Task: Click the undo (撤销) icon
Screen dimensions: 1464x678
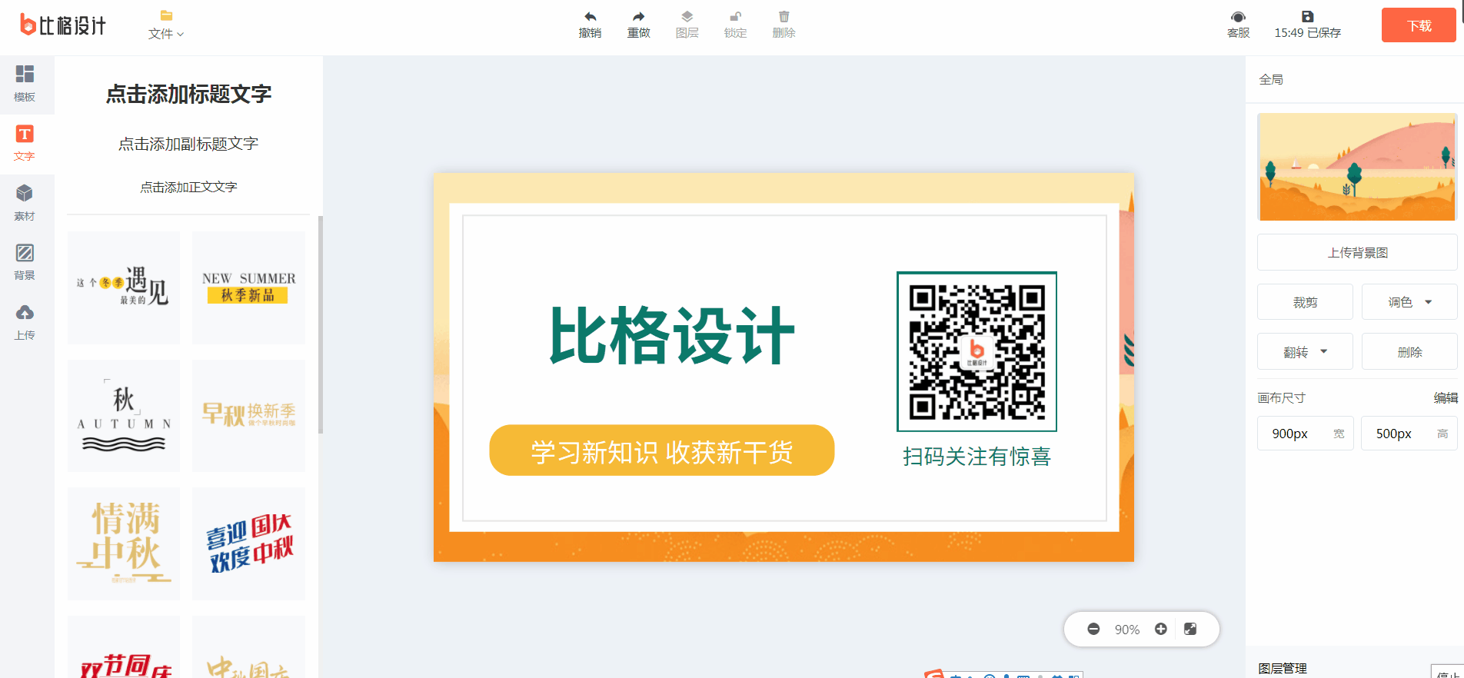Action: tap(590, 17)
